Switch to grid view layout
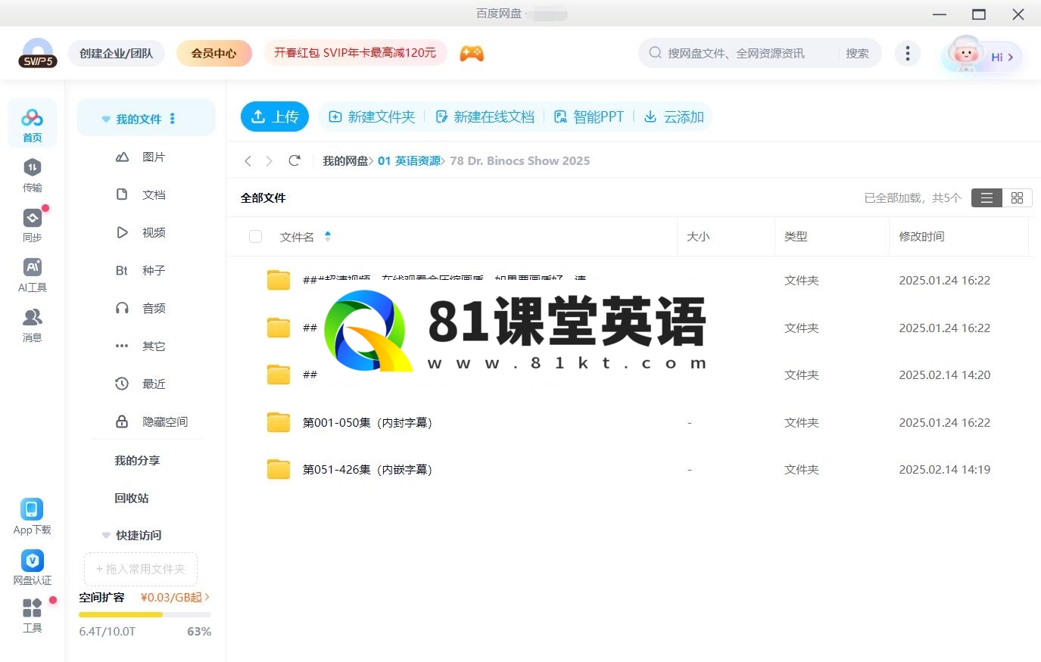1041x662 pixels. pyautogui.click(x=1017, y=197)
